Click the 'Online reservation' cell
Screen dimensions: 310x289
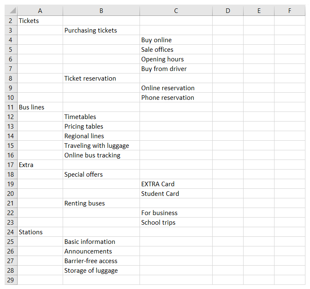click(176, 88)
